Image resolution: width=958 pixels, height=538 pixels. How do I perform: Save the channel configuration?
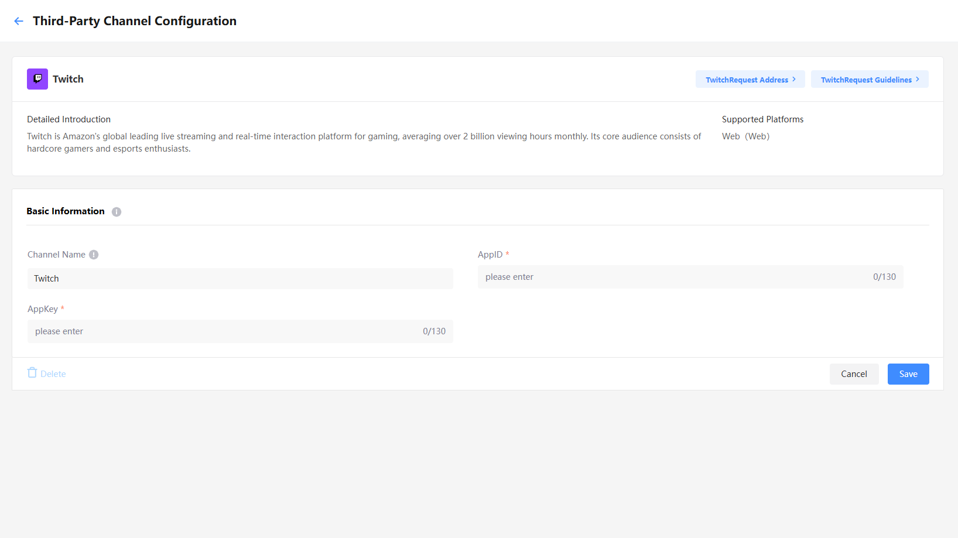[908, 374]
